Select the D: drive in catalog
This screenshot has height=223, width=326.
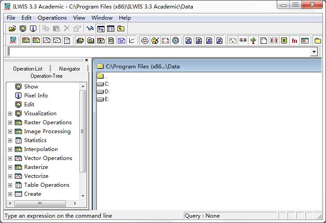point(107,92)
